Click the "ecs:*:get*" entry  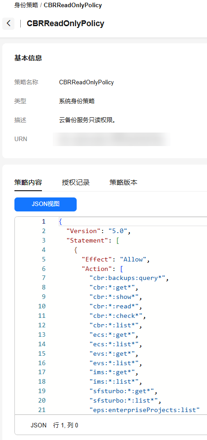point(114,335)
